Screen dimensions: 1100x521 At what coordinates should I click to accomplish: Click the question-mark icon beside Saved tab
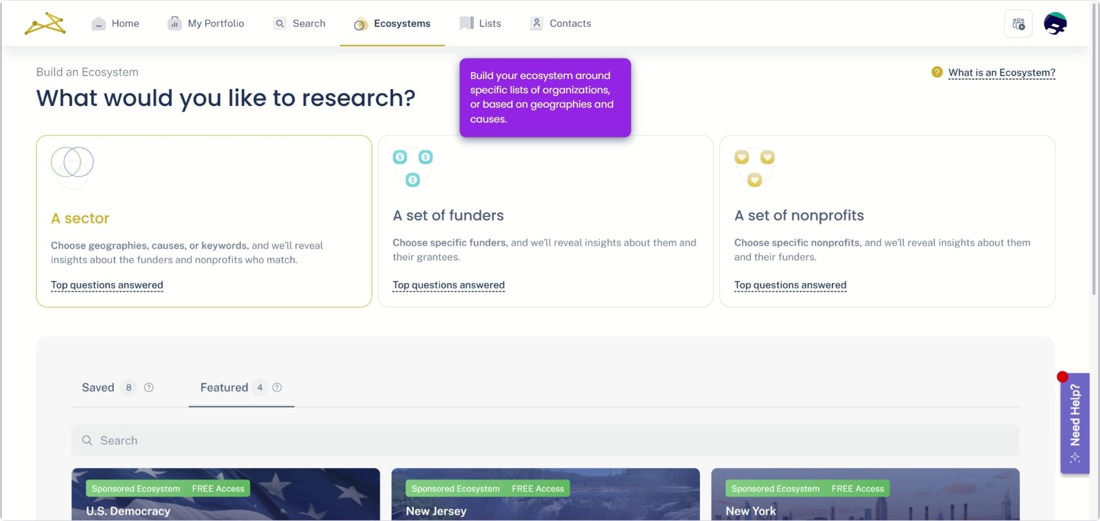tap(148, 388)
